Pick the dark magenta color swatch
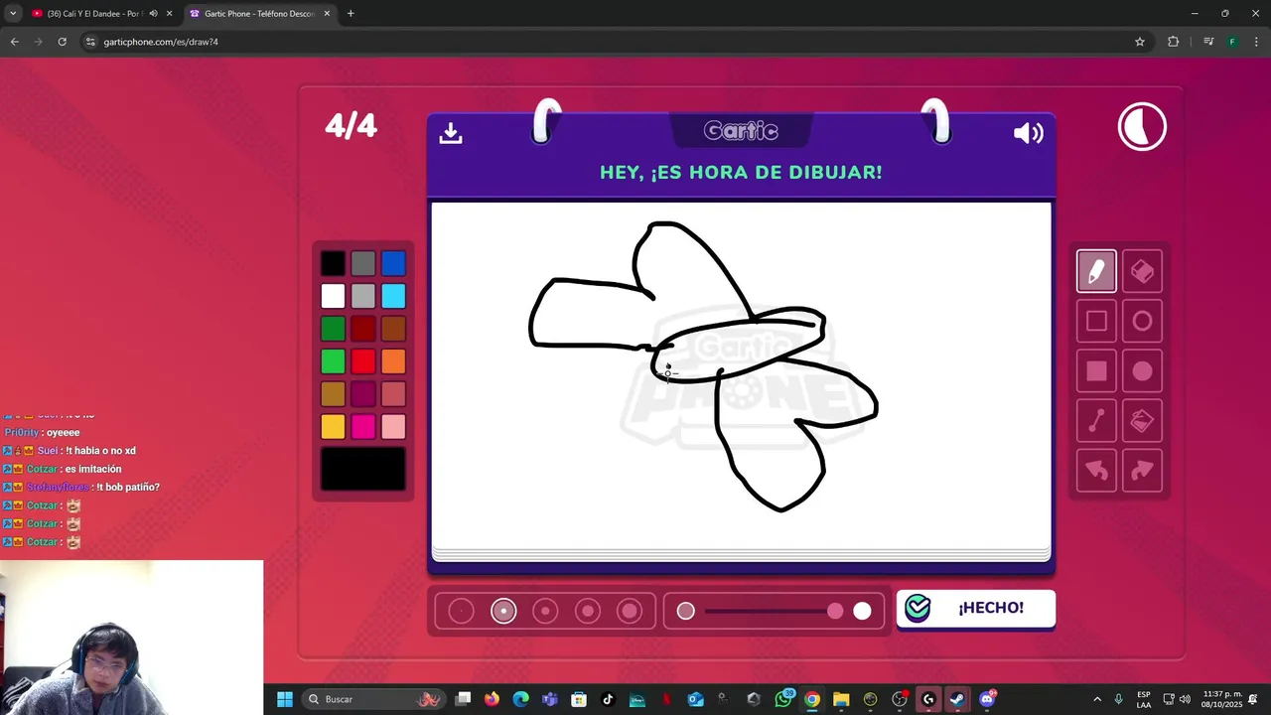Image resolution: width=1271 pixels, height=715 pixels. point(363,394)
